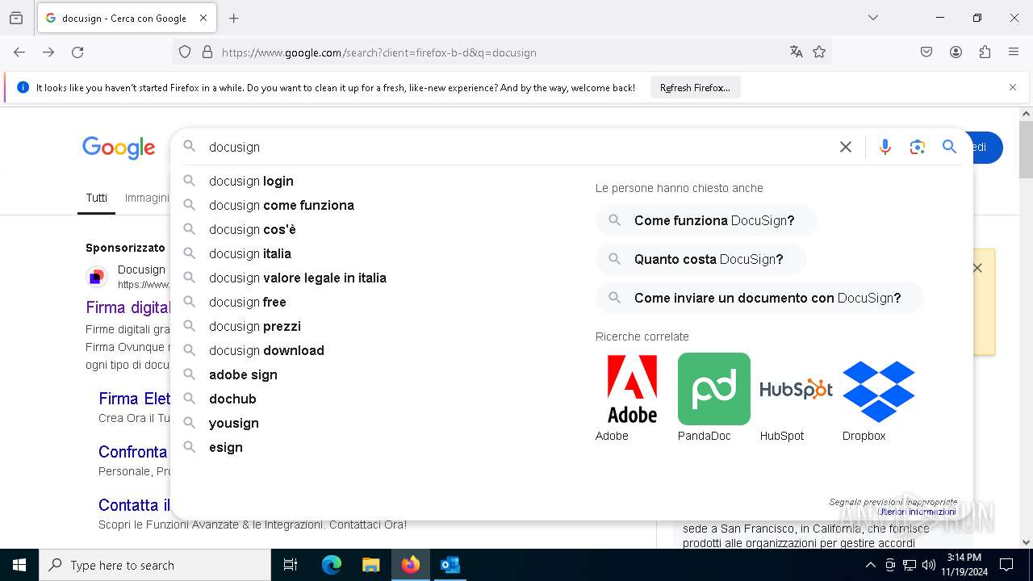The height and width of the screenshot is (581, 1033).
Task: Reload the current page
Action: tap(77, 52)
